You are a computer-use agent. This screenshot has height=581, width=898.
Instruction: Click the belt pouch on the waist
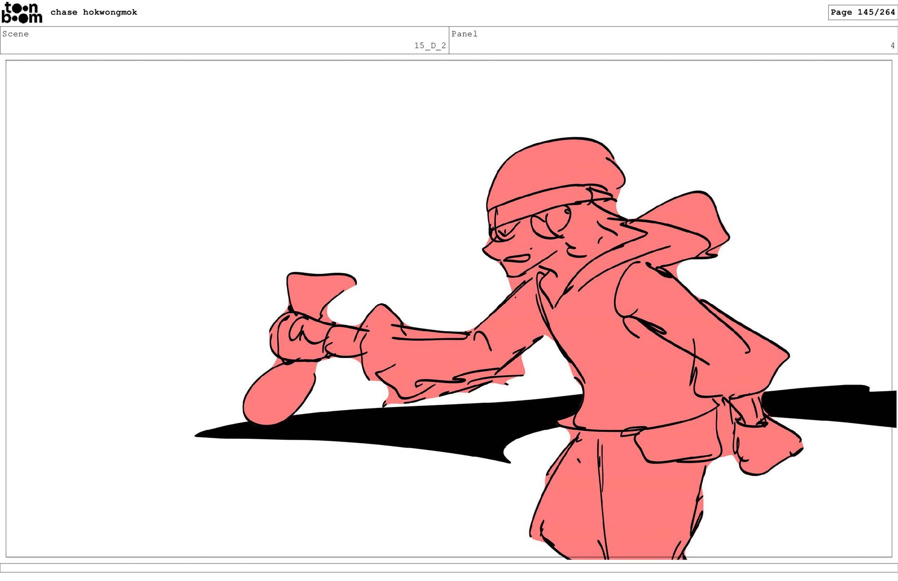(x=678, y=444)
